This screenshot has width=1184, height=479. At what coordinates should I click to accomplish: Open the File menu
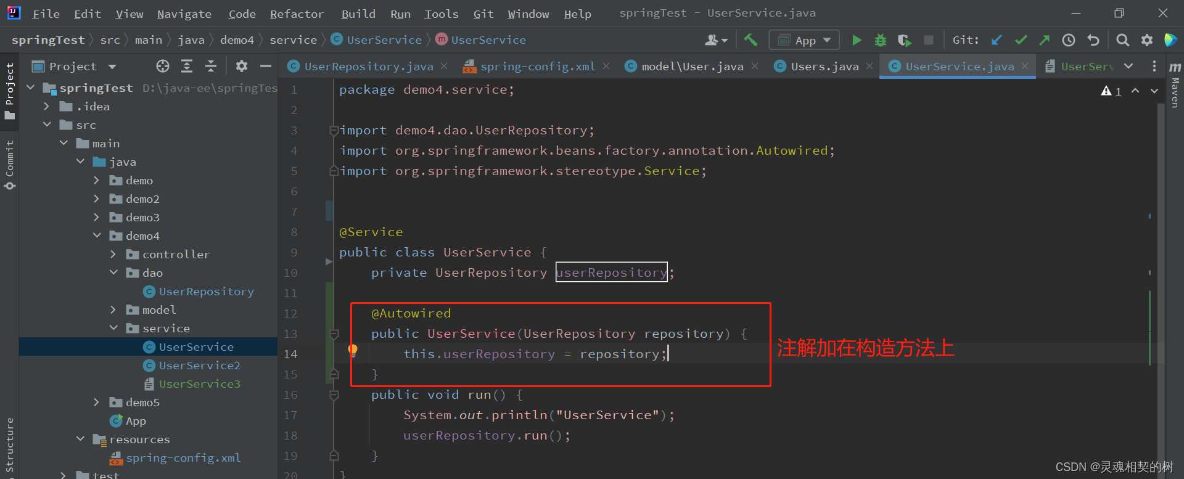click(46, 14)
